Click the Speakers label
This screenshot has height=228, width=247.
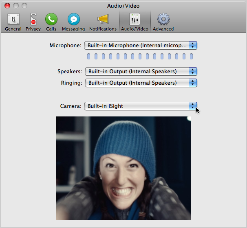pos(70,71)
